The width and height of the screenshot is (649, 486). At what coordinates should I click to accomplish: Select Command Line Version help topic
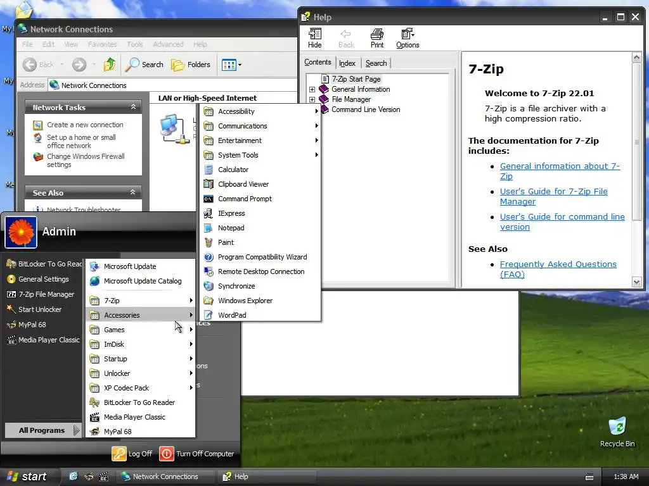click(x=366, y=109)
